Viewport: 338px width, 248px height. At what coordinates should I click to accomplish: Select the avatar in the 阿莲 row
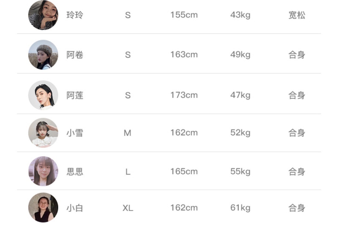pos(43,95)
